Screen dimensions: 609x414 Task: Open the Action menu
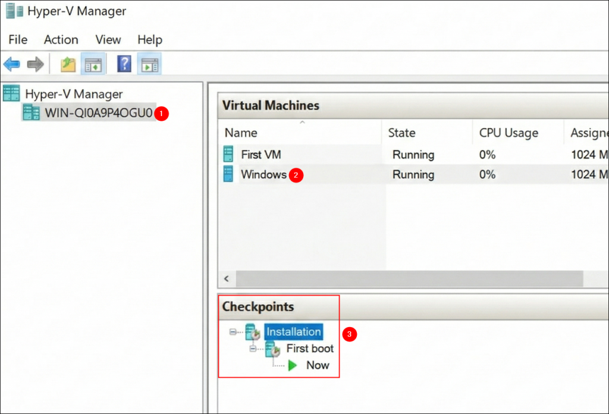click(x=61, y=40)
